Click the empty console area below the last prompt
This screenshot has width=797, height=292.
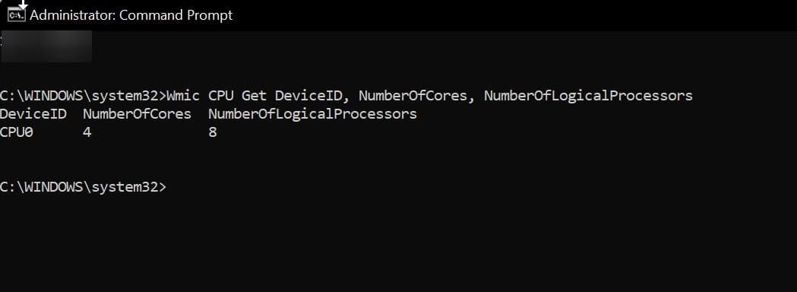[x=398, y=242]
